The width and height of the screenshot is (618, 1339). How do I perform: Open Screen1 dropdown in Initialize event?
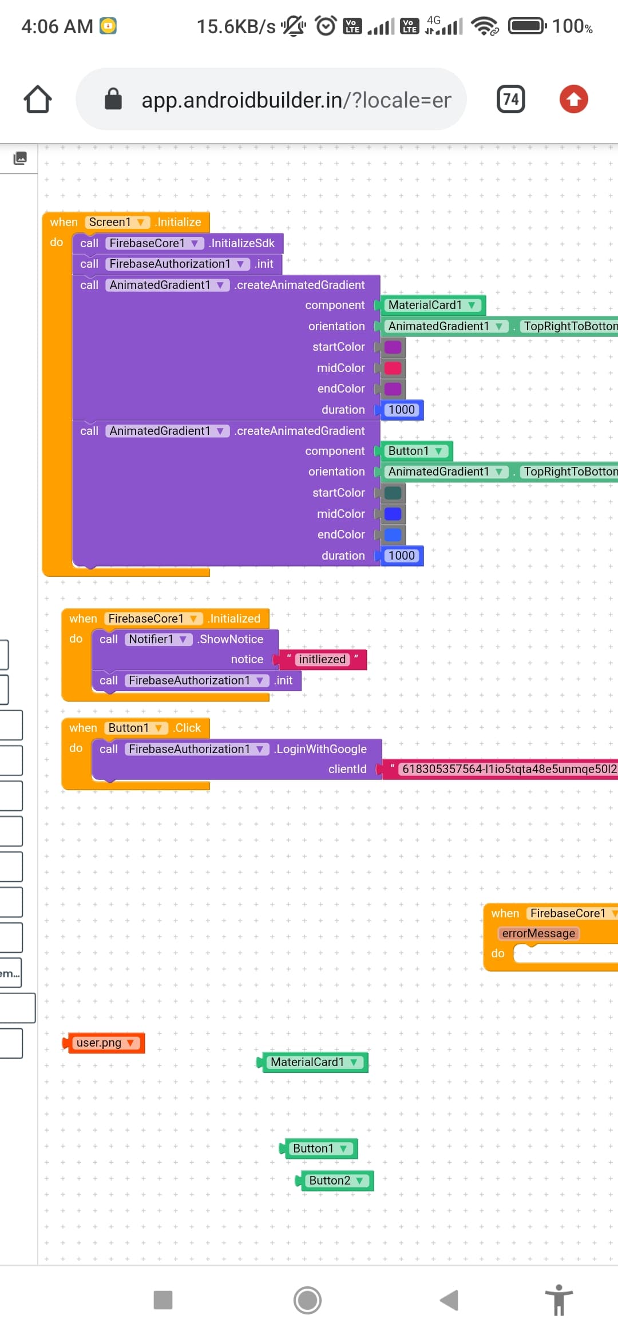pyautogui.click(x=117, y=222)
